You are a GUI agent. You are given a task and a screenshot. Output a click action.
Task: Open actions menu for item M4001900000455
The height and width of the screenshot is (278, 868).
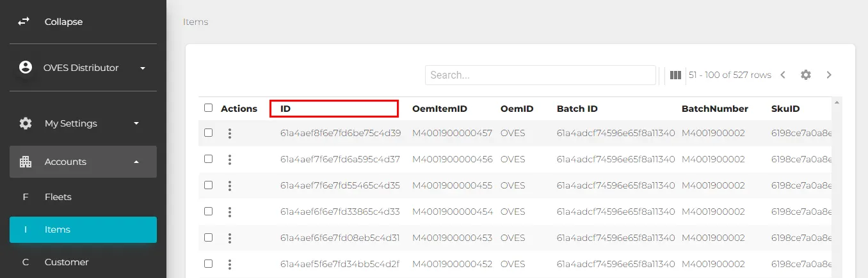pos(230,186)
